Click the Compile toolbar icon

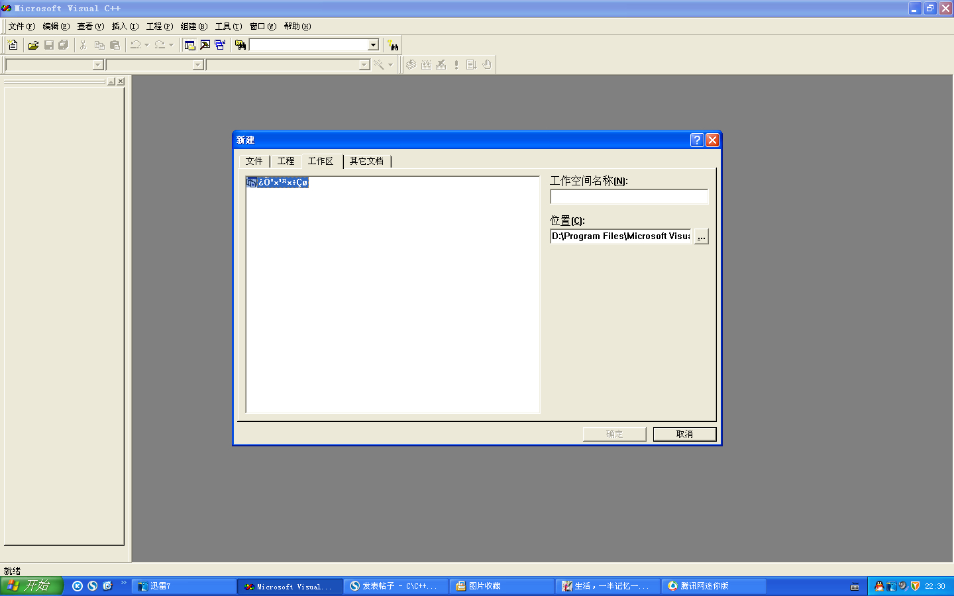point(411,64)
